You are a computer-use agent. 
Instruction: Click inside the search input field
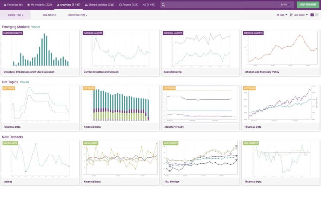pos(219,5)
